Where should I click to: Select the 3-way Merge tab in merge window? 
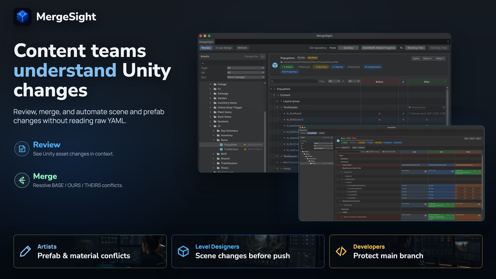[312, 133]
